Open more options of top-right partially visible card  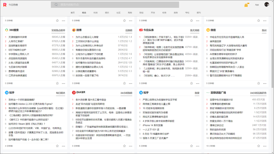(265, 21)
